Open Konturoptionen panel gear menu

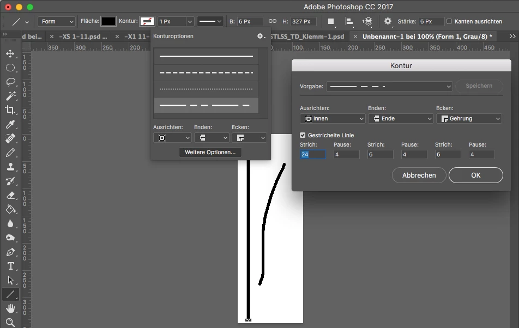[261, 36]
